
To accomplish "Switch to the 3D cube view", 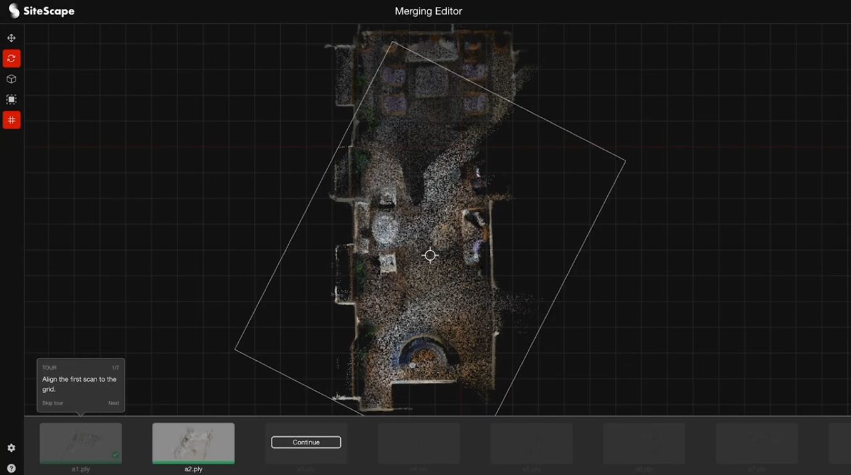I will tap(11, 79).
